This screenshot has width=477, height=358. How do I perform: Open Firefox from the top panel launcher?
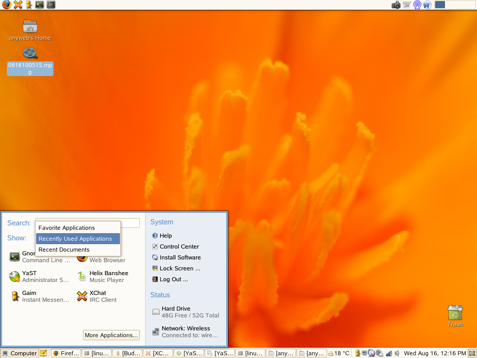[6, 4]
